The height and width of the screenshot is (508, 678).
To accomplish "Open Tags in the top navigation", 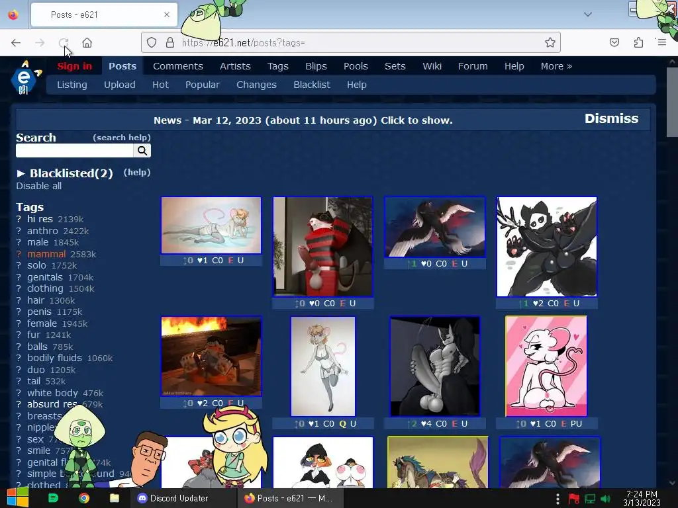I will point(277,66).
